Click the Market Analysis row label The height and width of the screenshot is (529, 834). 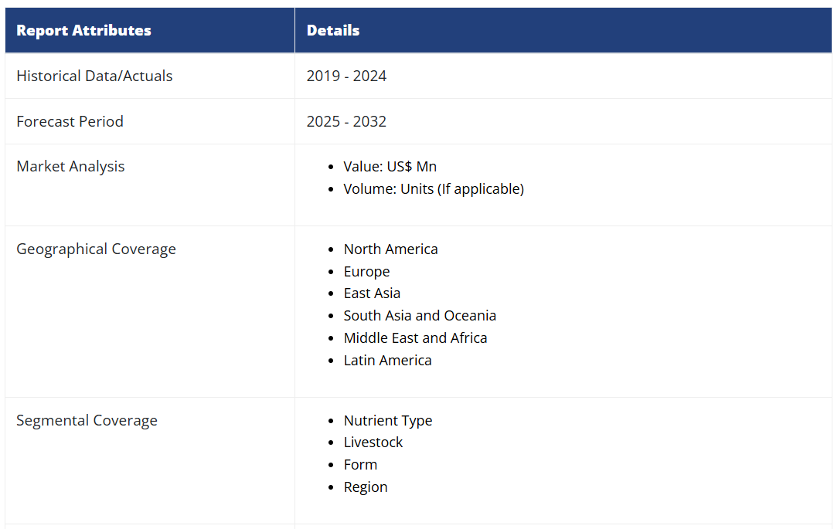point(70,166)
